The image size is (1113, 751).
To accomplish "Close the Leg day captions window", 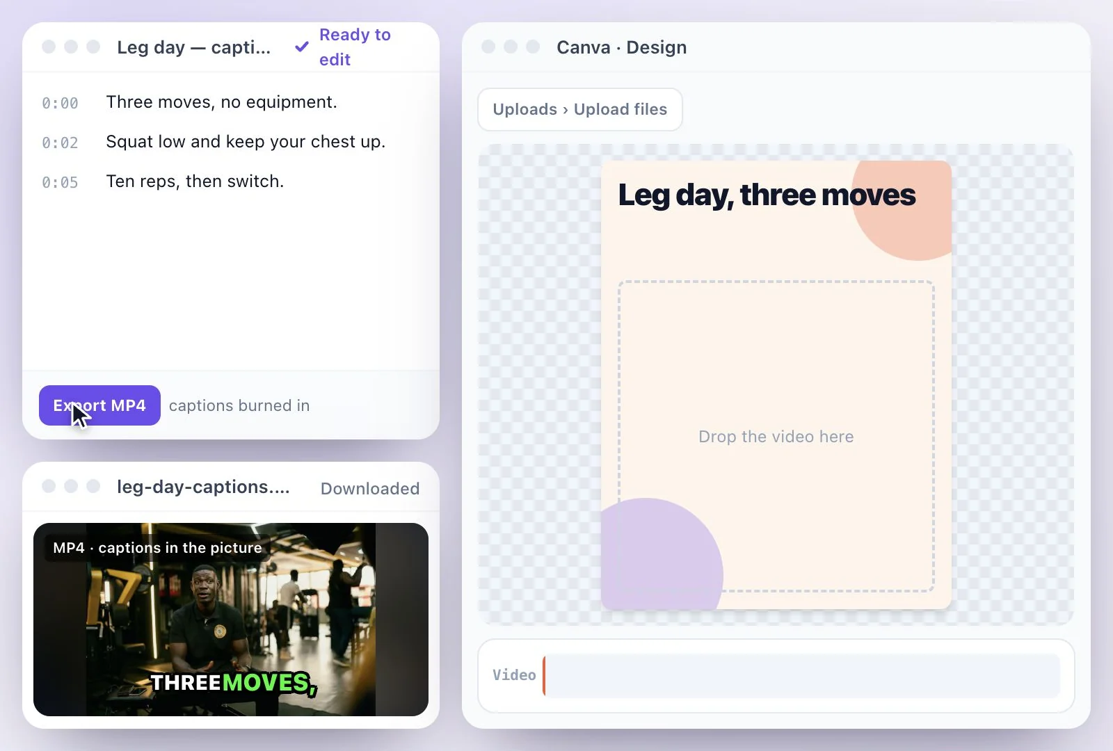I will pyautogui.click(x=49, y=47).
